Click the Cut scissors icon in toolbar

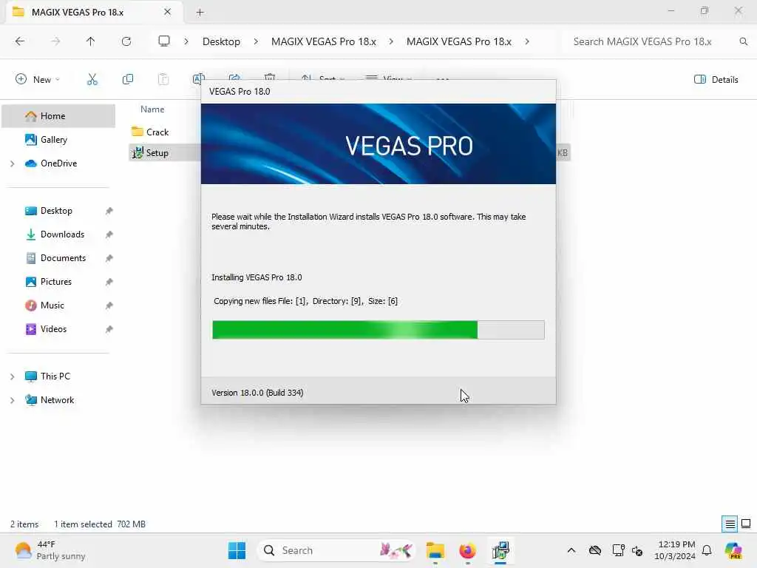coord(92,79)
